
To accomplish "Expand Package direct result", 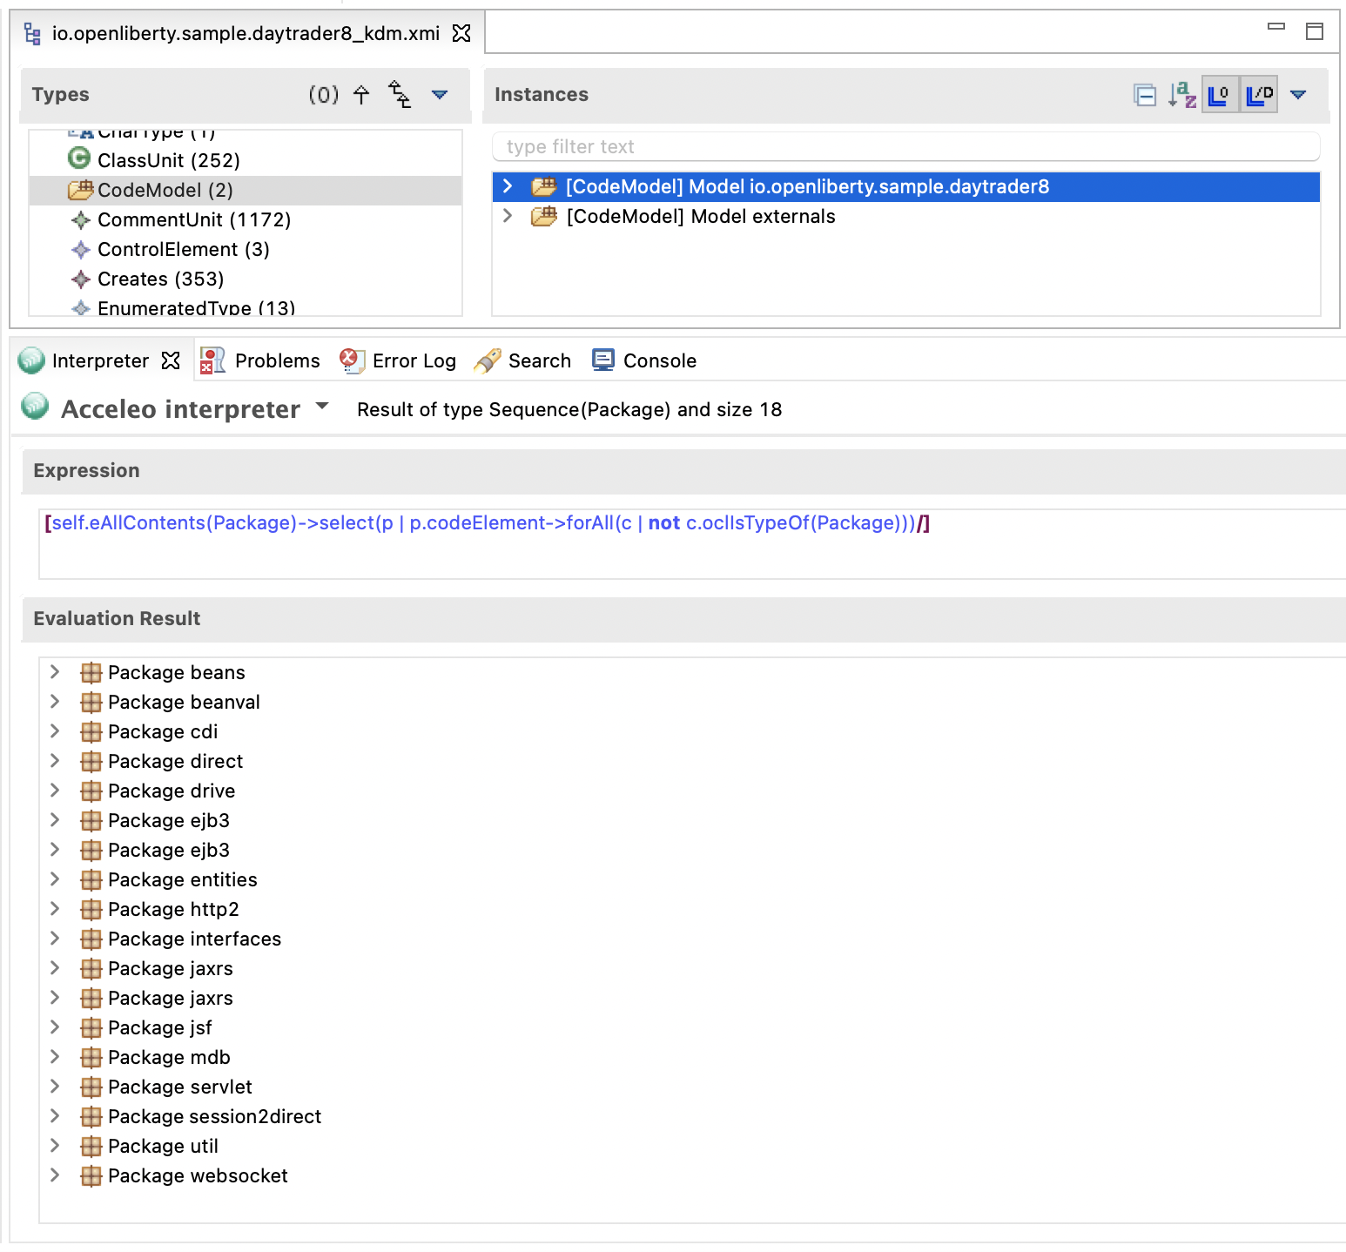I will [55, 761].
